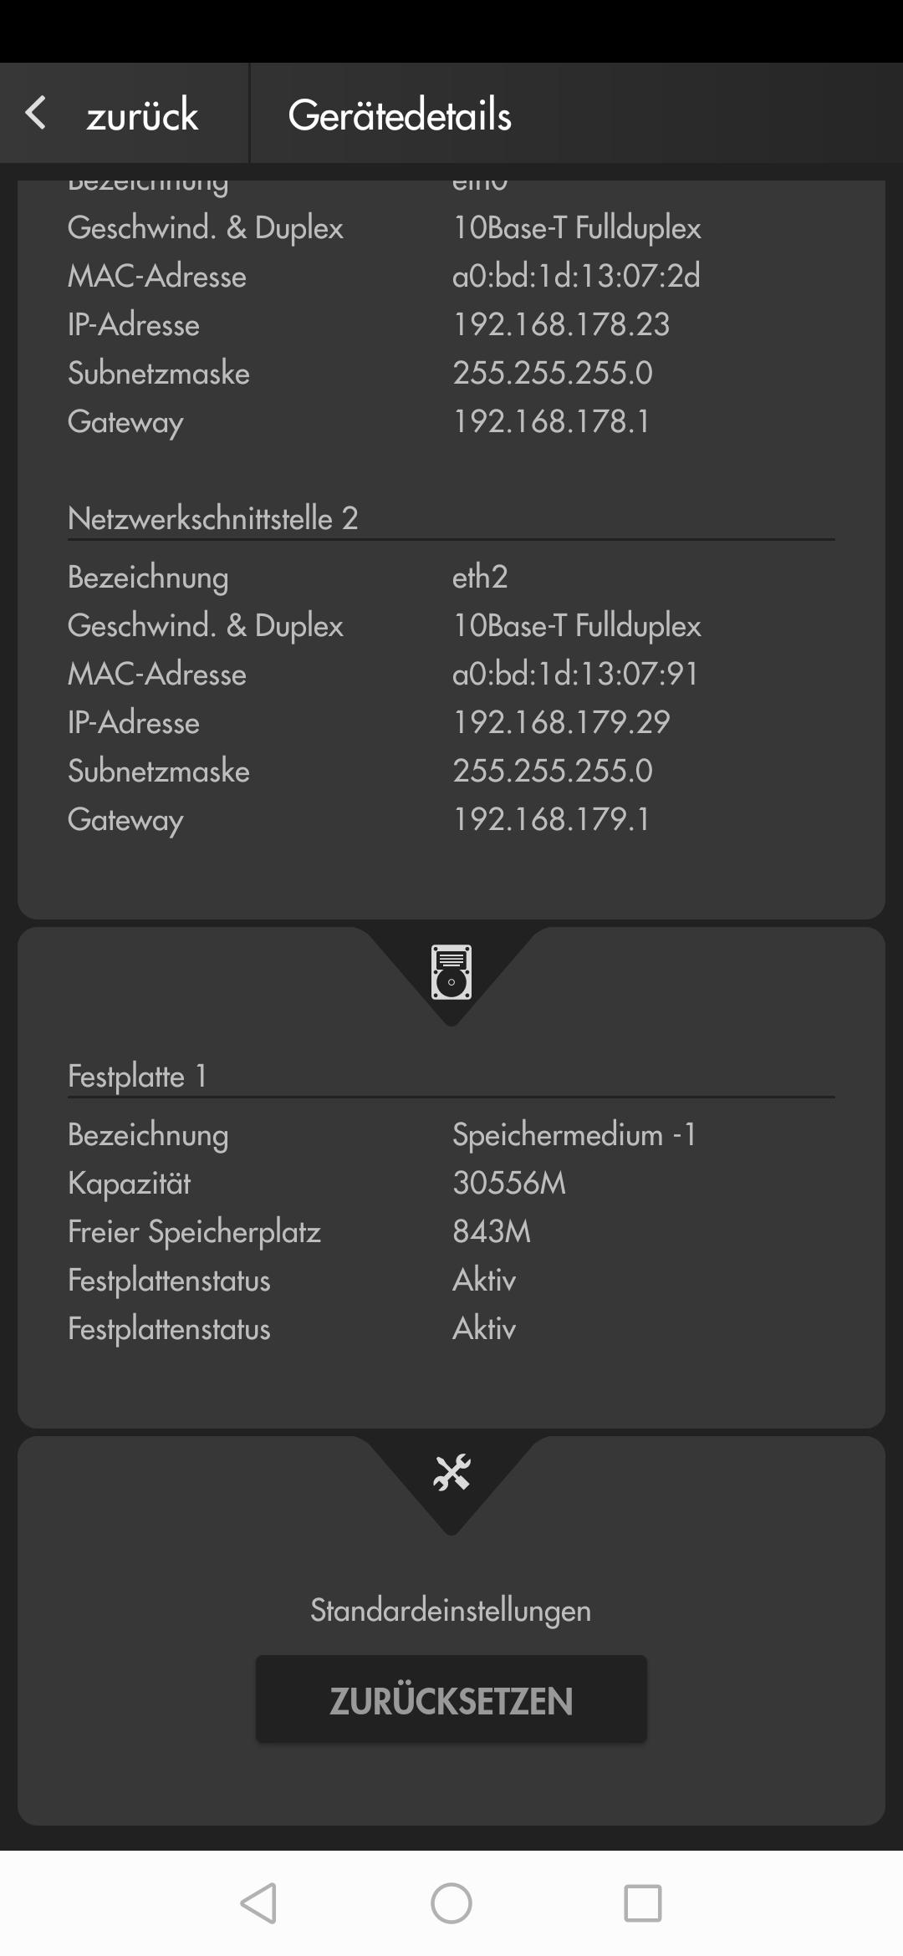This screenshot has height=1956, width=903.
Task: Tap the hard disk icon
Action: 451,972
